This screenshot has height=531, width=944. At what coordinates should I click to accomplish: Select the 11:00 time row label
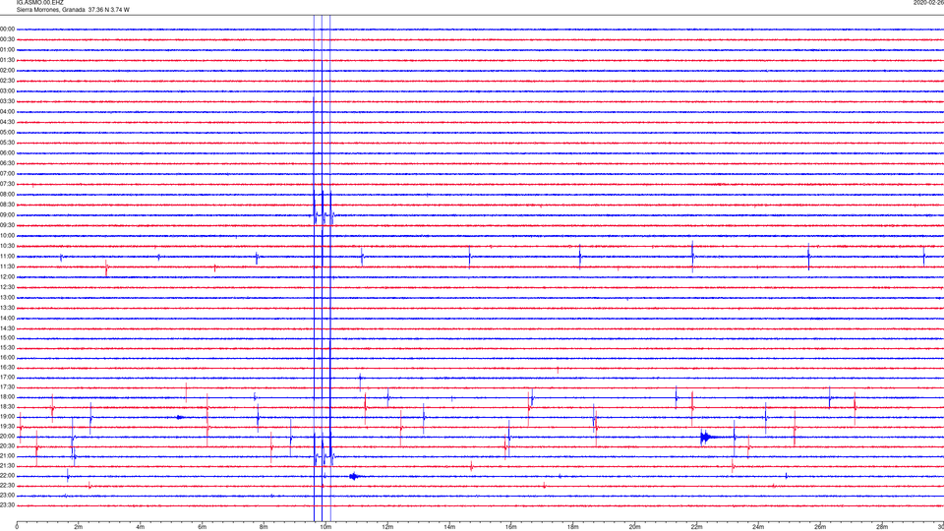click(x=7, y=257)
